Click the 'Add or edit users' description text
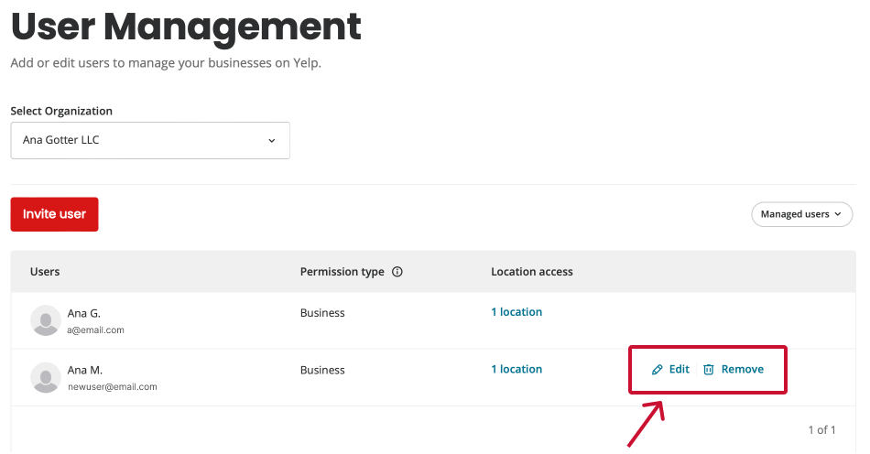This screenshot has height=454, width=870. [166, 63]
